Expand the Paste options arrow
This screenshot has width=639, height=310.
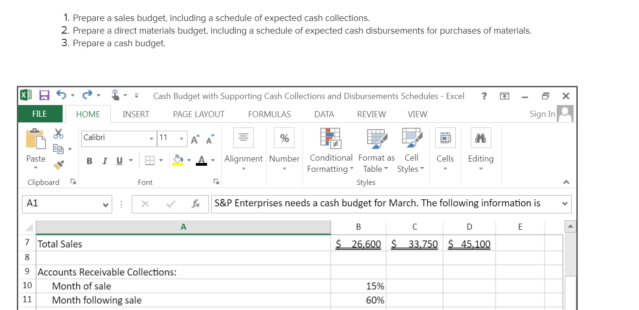[36, 167]
